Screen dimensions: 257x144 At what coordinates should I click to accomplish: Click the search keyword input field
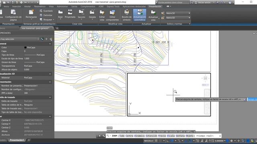[x=173, y=2]
